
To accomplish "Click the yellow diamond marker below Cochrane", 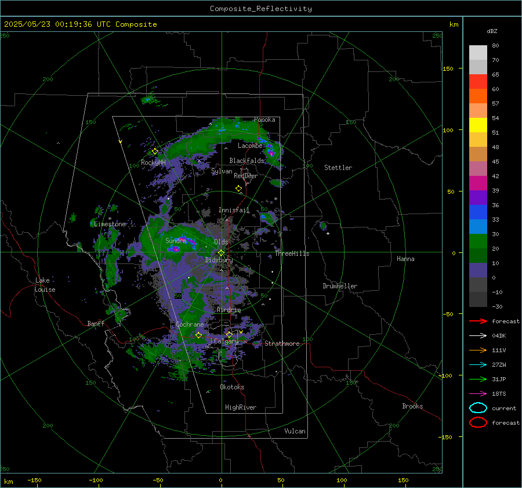I will click(x=198, y=335).
